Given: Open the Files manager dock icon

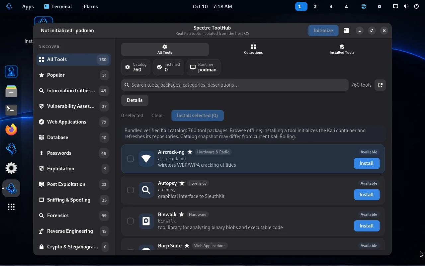Looking at the screenshot, I should 11,91.
